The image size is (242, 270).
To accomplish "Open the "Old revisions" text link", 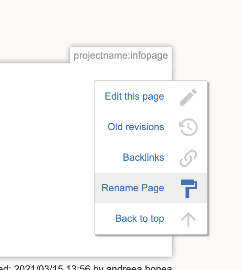I will [136, 127].
